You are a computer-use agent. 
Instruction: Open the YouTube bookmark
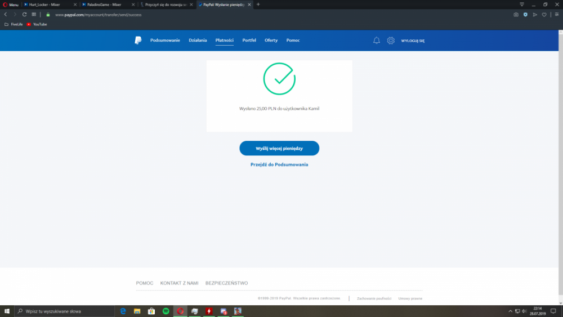pyautogui.click(x=37, y=24)
